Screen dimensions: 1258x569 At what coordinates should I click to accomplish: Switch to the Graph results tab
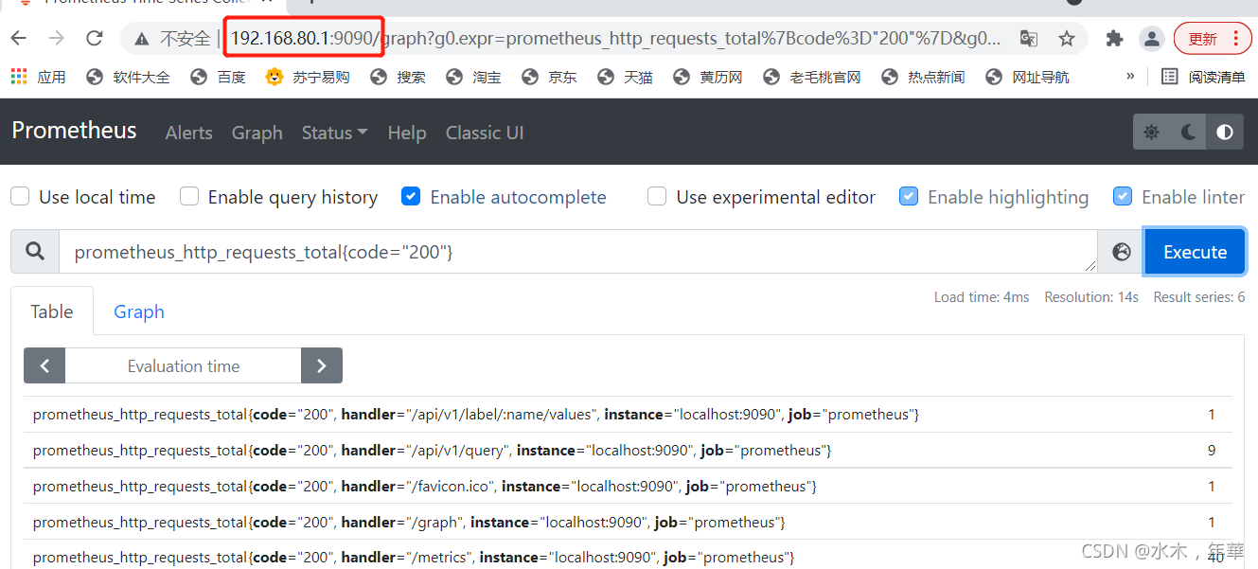tap(139, 311)
